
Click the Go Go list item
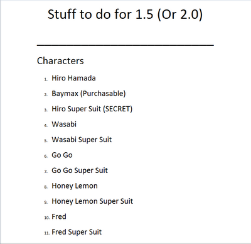pyautogui.click(x=62, y=155)
